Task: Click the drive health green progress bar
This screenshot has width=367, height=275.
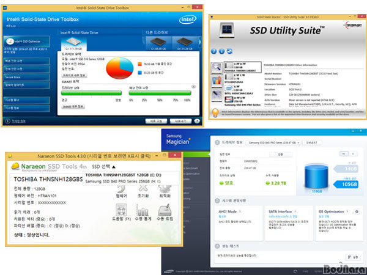Action: pos(91,93)
